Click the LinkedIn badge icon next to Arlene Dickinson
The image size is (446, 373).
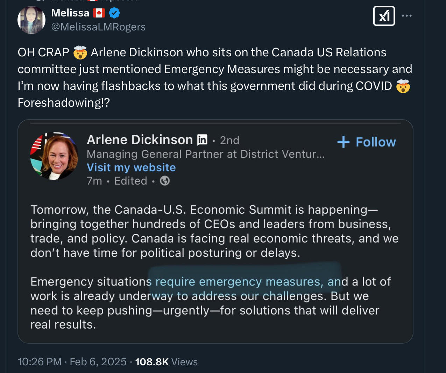tap(202, 140)
